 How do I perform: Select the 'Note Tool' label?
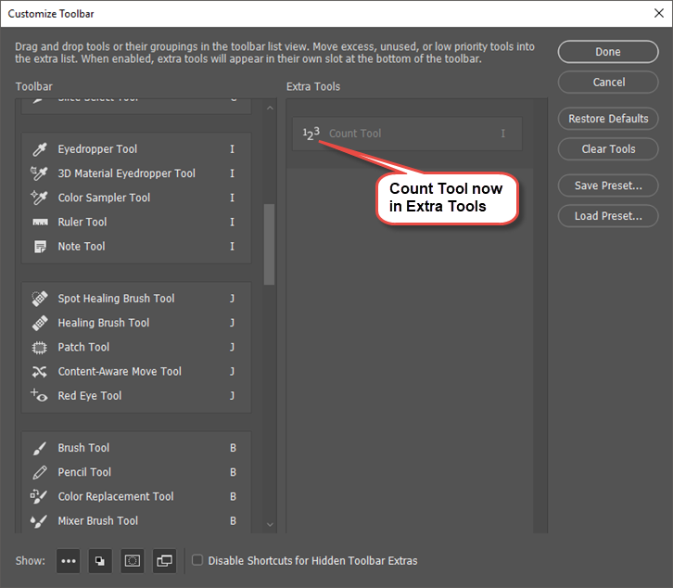pos(82,247)
